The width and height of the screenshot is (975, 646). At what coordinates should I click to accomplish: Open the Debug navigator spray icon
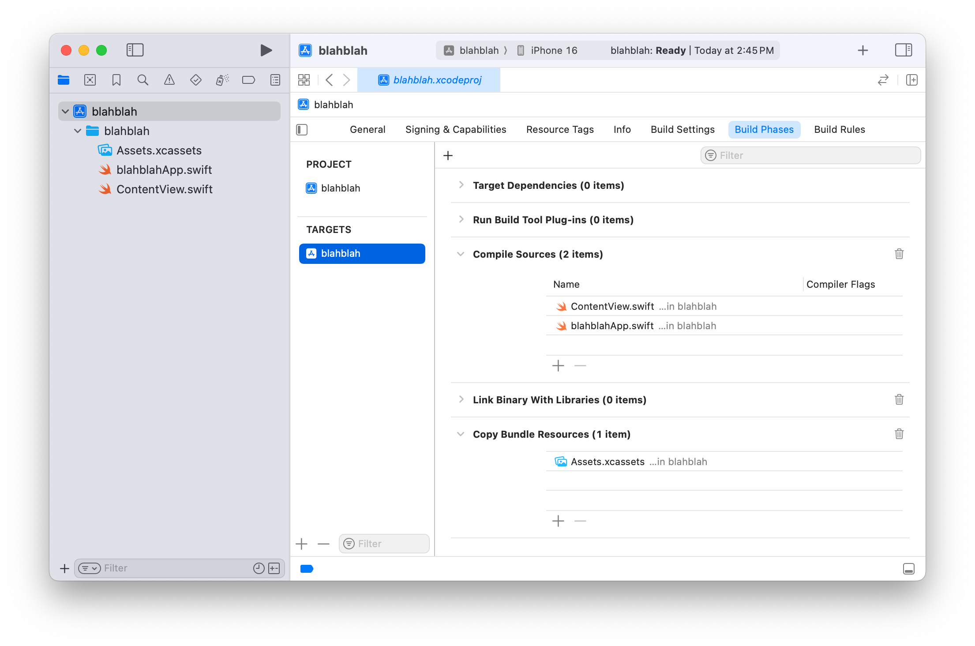[x=222, y=80]
